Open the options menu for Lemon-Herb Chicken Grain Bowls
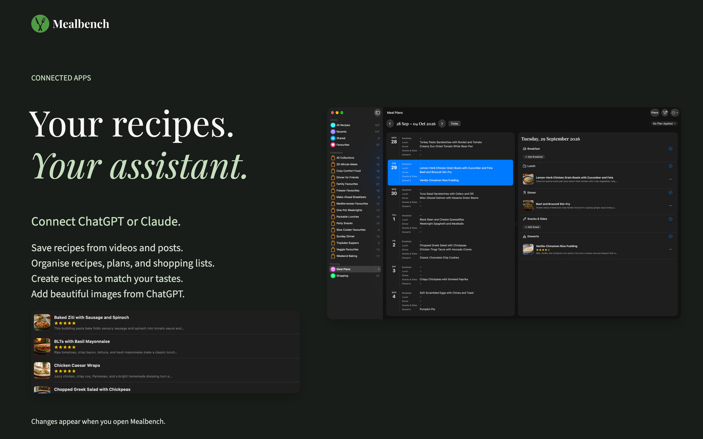703x439 pixels. (670, 179)
